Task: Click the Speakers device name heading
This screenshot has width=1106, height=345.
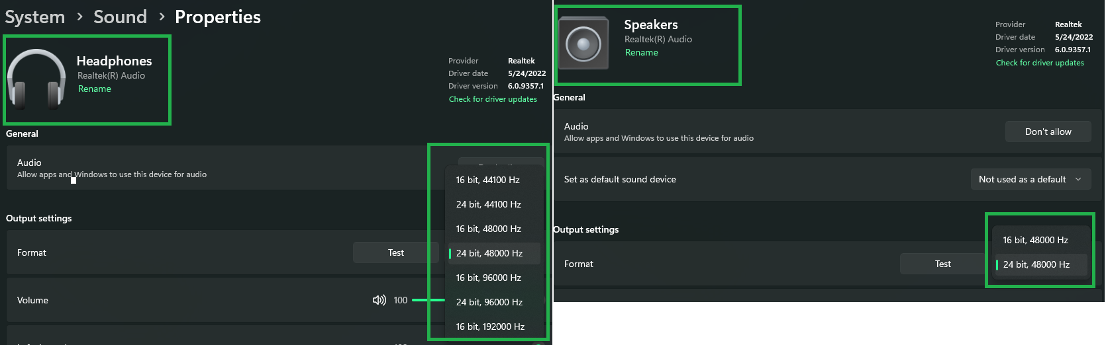Action: tap(651, 24)
